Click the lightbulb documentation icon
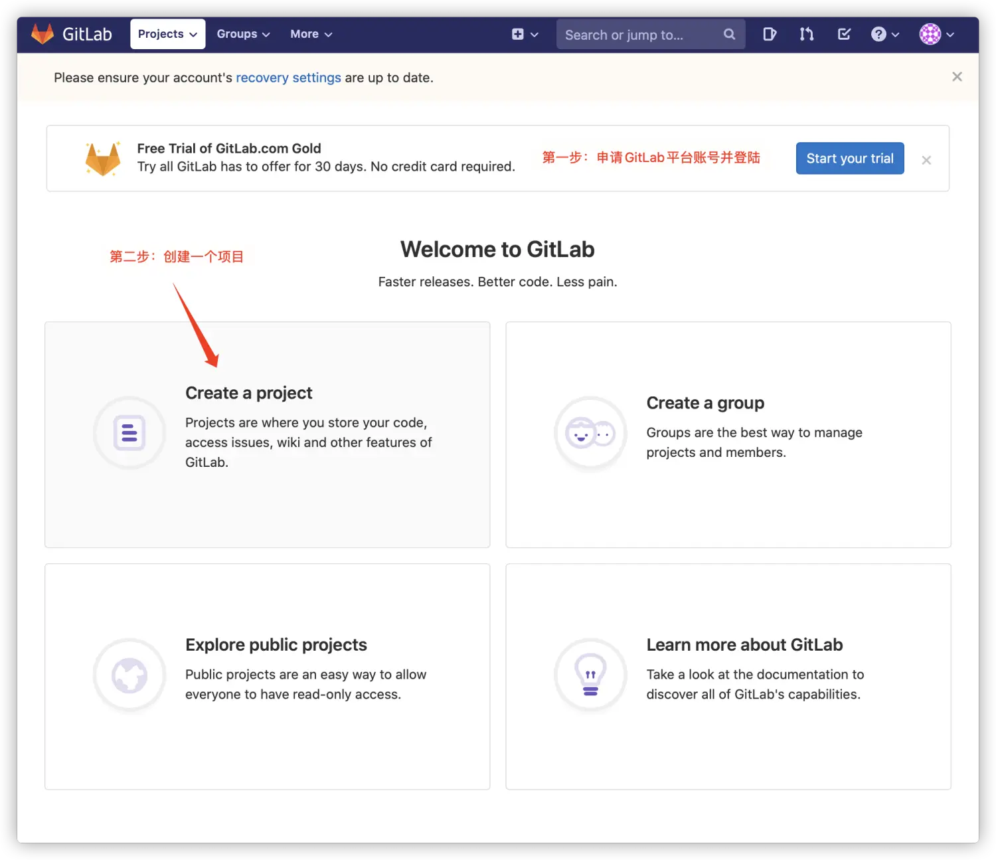The image size is (996, 860). (x=590, y=675)
